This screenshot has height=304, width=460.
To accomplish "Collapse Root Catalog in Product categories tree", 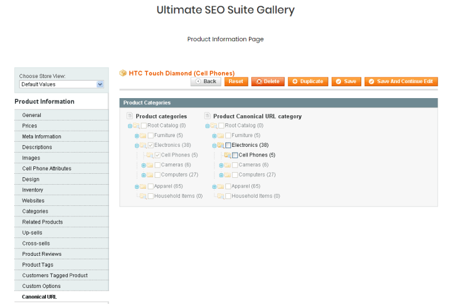I will 130,126.
